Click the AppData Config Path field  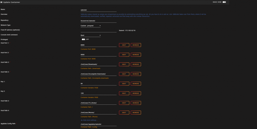[x=98, y=124]
